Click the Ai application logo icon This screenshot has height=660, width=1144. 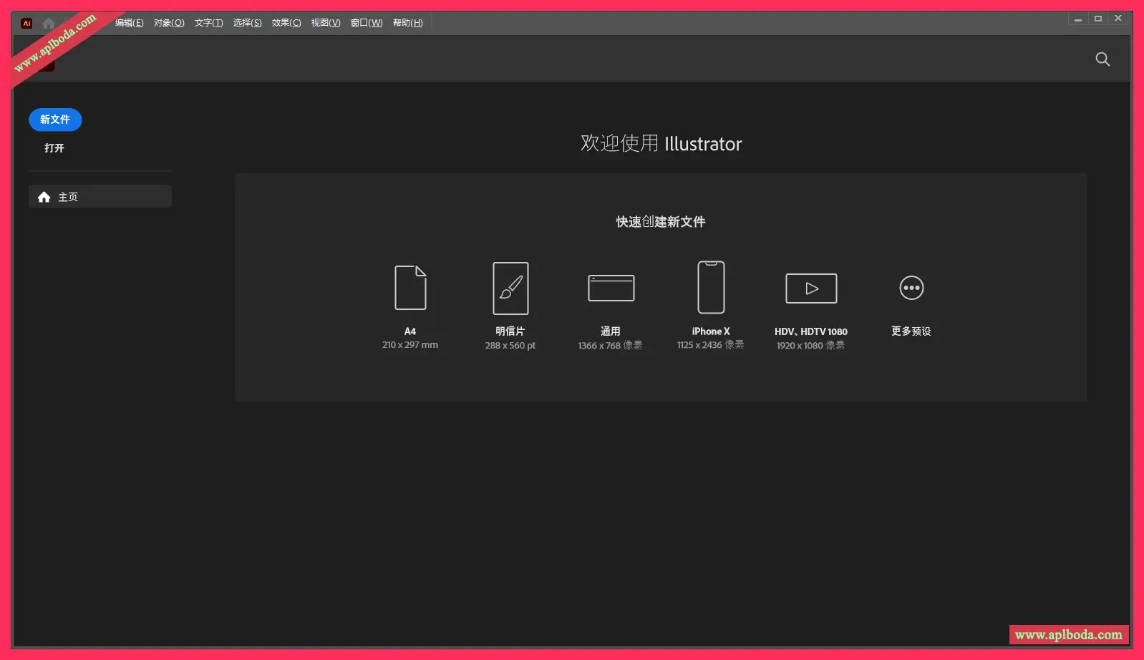point(26,23)
